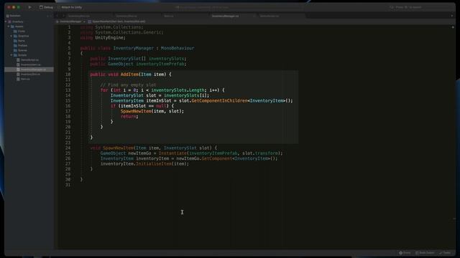Viewport: 460px width, 258px height.
Task: Click the Inventory project icon
Action: tap(9, 21)
